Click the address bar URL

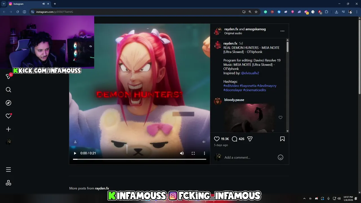point(54,12)
